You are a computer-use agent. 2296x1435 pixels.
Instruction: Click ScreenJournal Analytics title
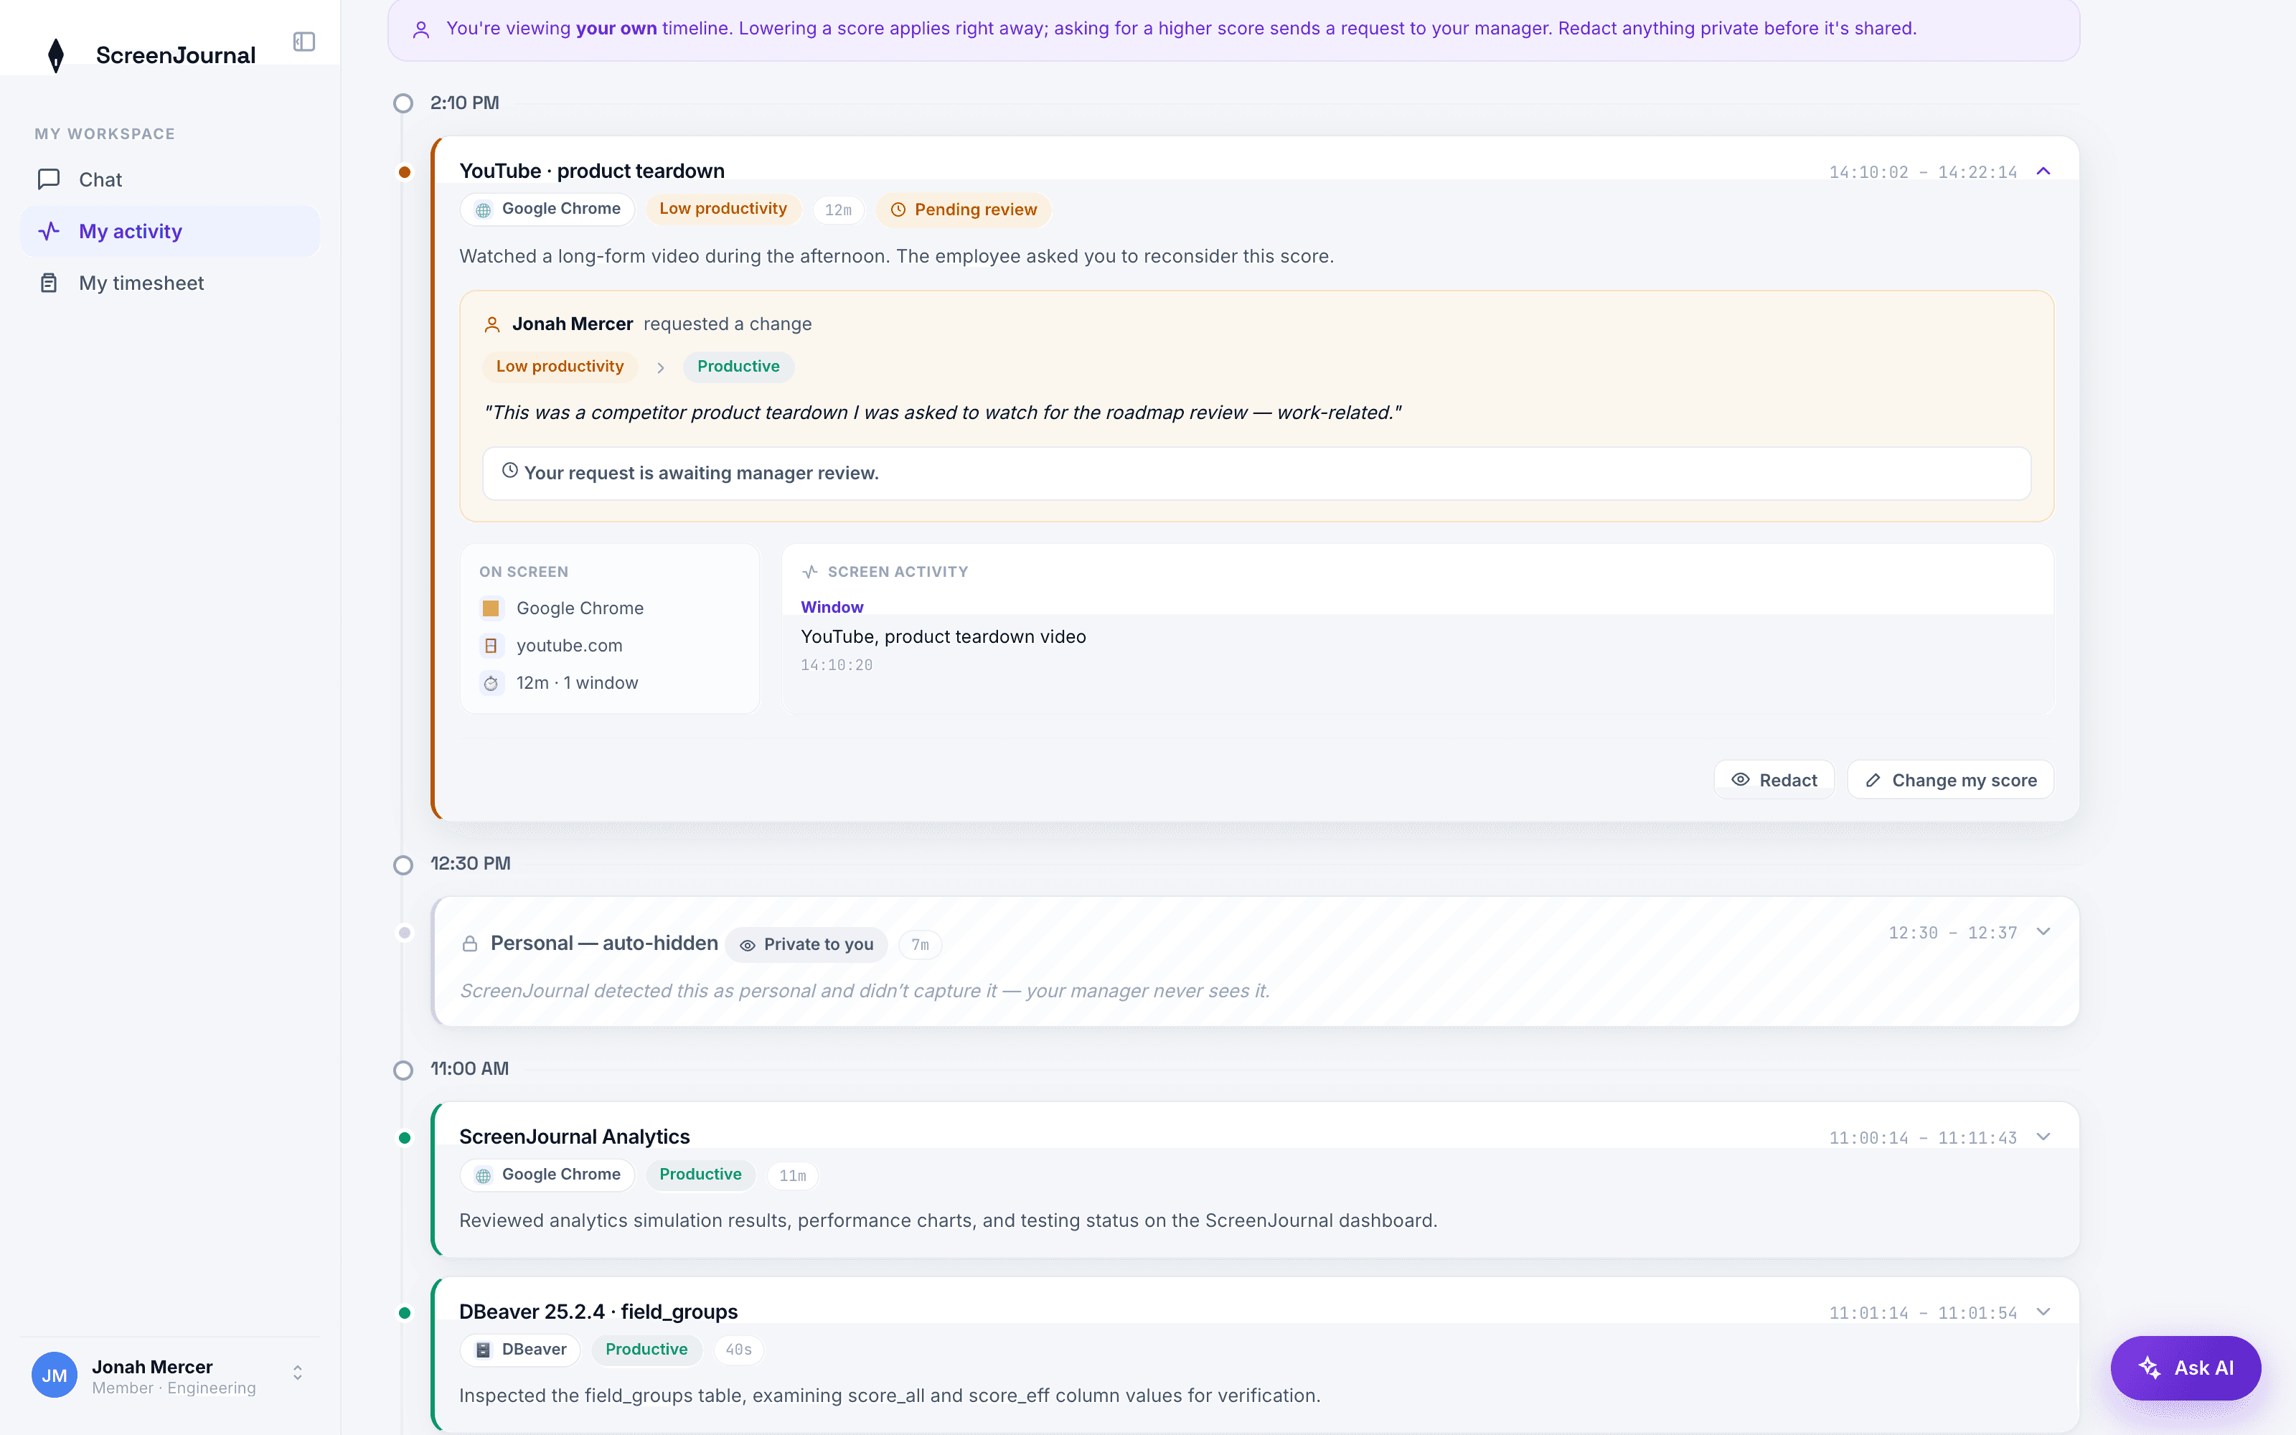pyautogui.click(x=574, y=1137)
